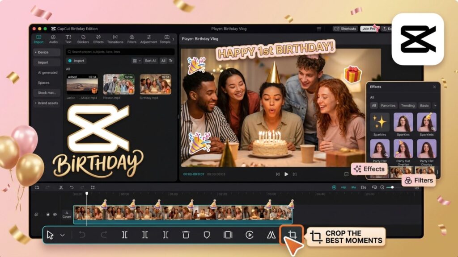Image resolution: width=458 pixels, height=257 pixels.
Task: Click the Sort All button
Action: [x=150, y=61]
